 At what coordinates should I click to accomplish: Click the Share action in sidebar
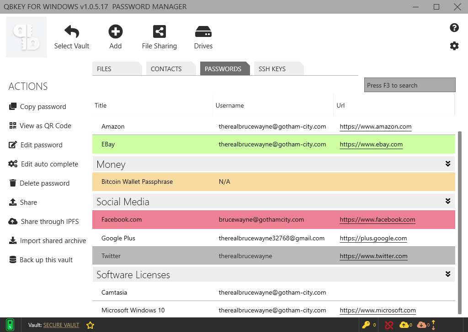pos(23,202)
